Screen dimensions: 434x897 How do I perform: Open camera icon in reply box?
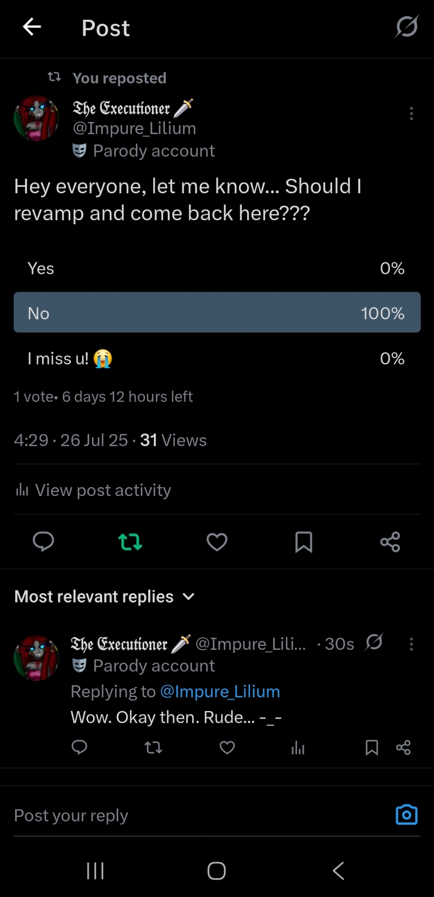406,815
